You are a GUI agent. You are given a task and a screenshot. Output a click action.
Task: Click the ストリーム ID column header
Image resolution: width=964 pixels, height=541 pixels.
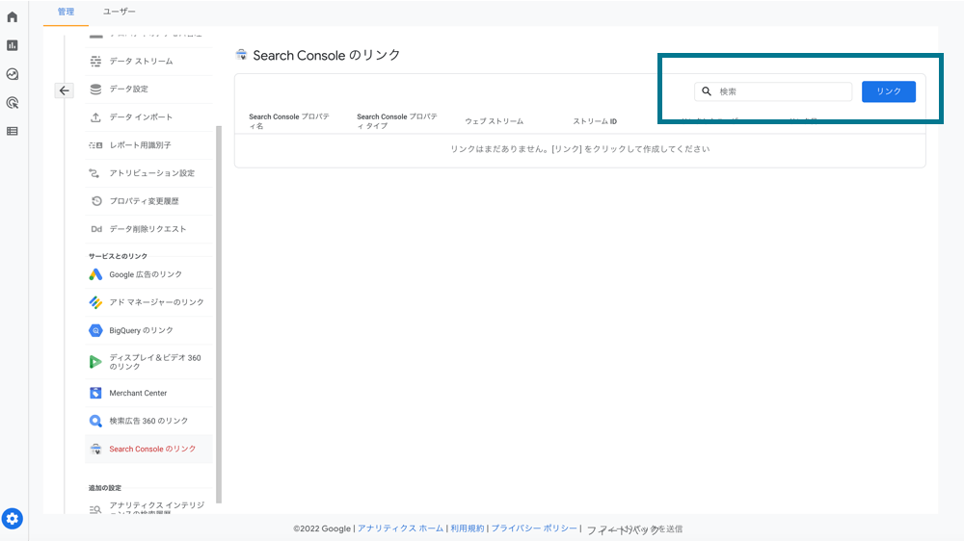coord(595,121)
